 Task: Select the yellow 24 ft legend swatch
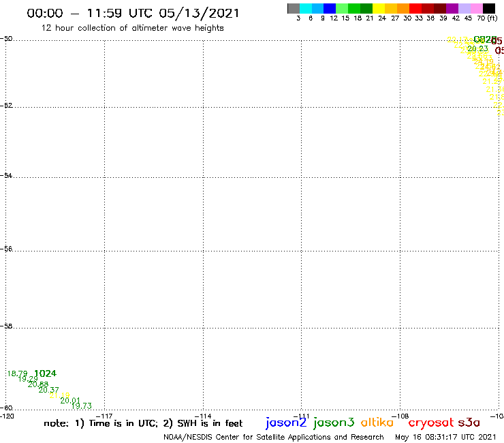379,8
